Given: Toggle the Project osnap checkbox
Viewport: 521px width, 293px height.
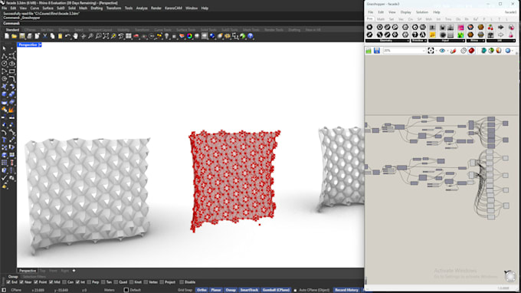Looking at the screenshot, I should click(162, 282).
